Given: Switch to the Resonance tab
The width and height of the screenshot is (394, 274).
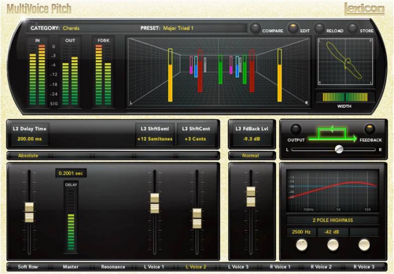Looking at the screenshot, I should 113,267.
